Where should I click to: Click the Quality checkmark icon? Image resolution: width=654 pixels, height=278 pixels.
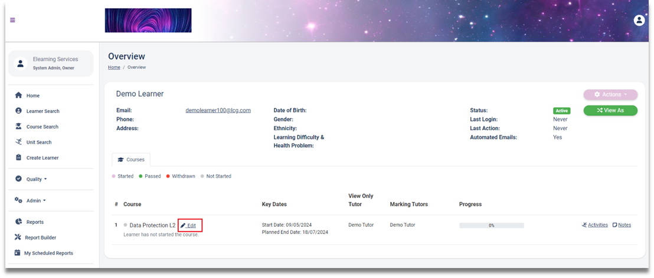18,178
